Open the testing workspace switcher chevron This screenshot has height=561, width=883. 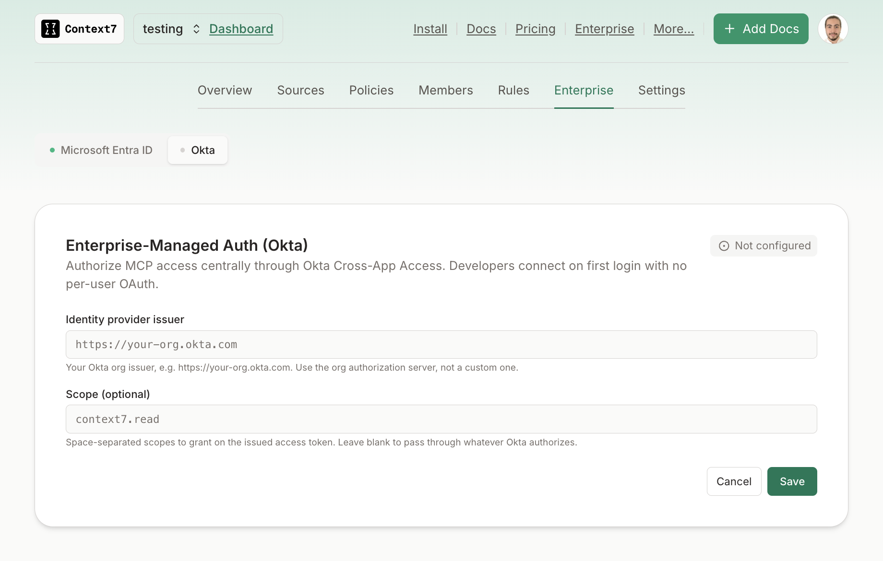point(196,29)
